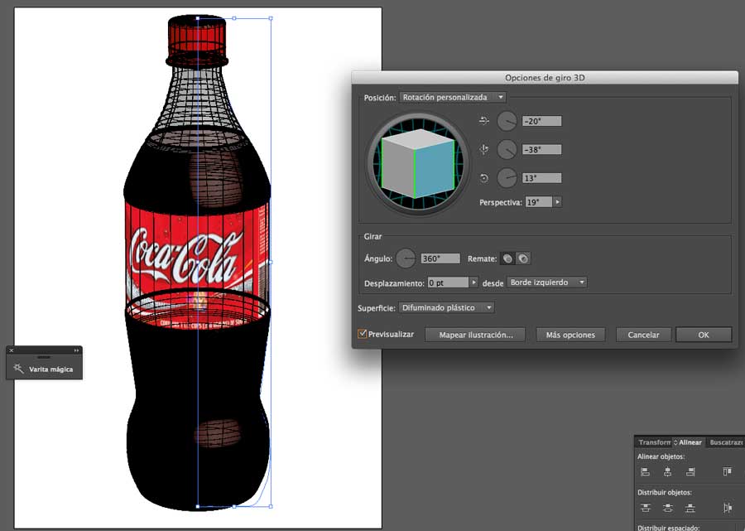
Task: Click the Perspectiva value field
Action: pyautogui.click(x=538, y=202)
